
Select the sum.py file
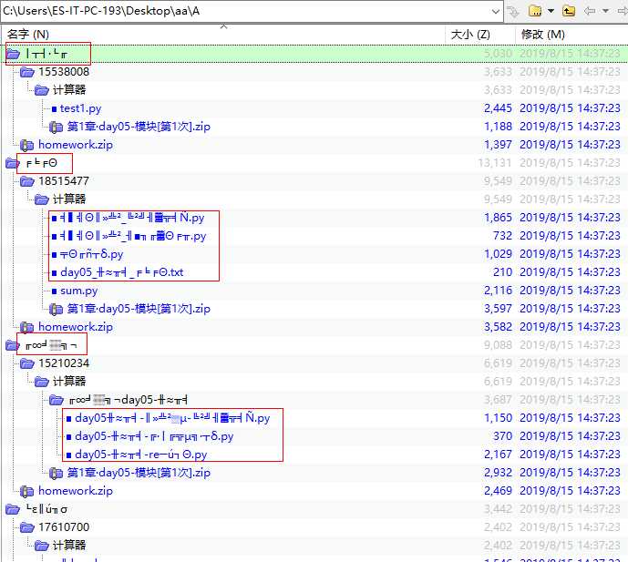(x=79, y=291)
